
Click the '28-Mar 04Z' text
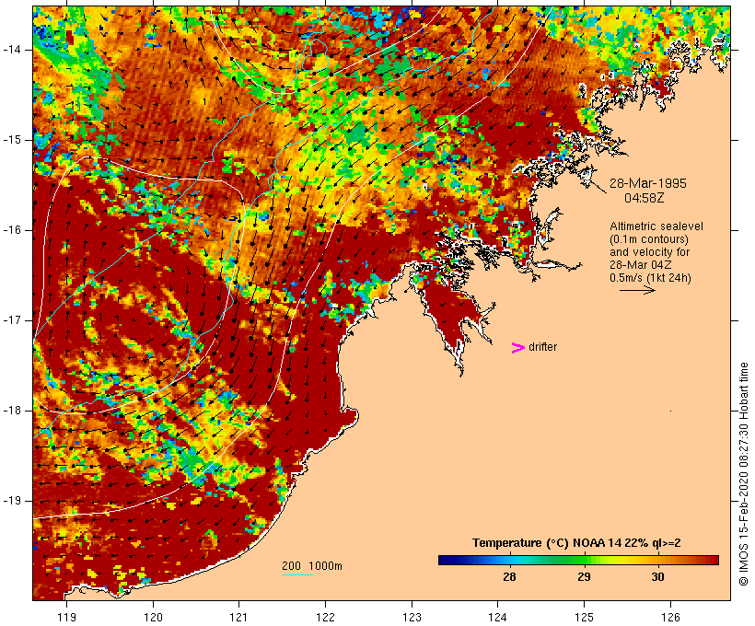641,265
